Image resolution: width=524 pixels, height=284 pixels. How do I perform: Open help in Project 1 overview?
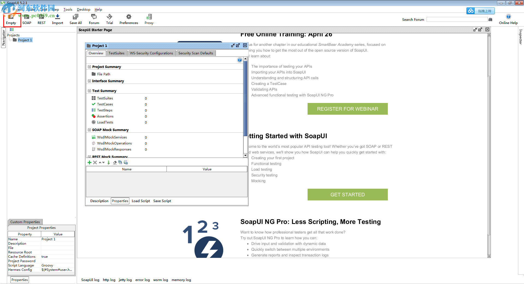pyautogui.click(x=240, y=60)
